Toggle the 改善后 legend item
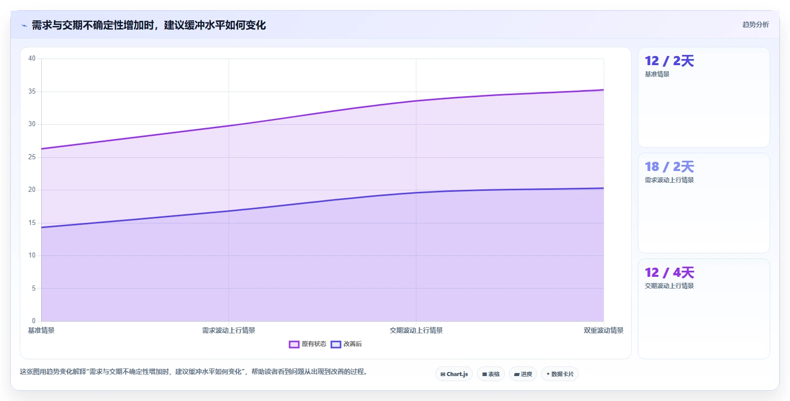 [346, 344]
